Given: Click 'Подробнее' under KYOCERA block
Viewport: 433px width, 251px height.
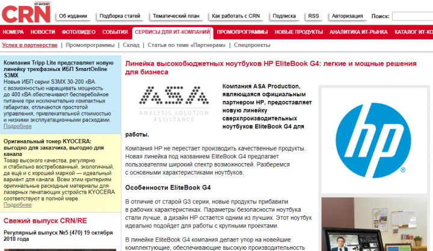Looking at the screenshot, I should point(17,205).
